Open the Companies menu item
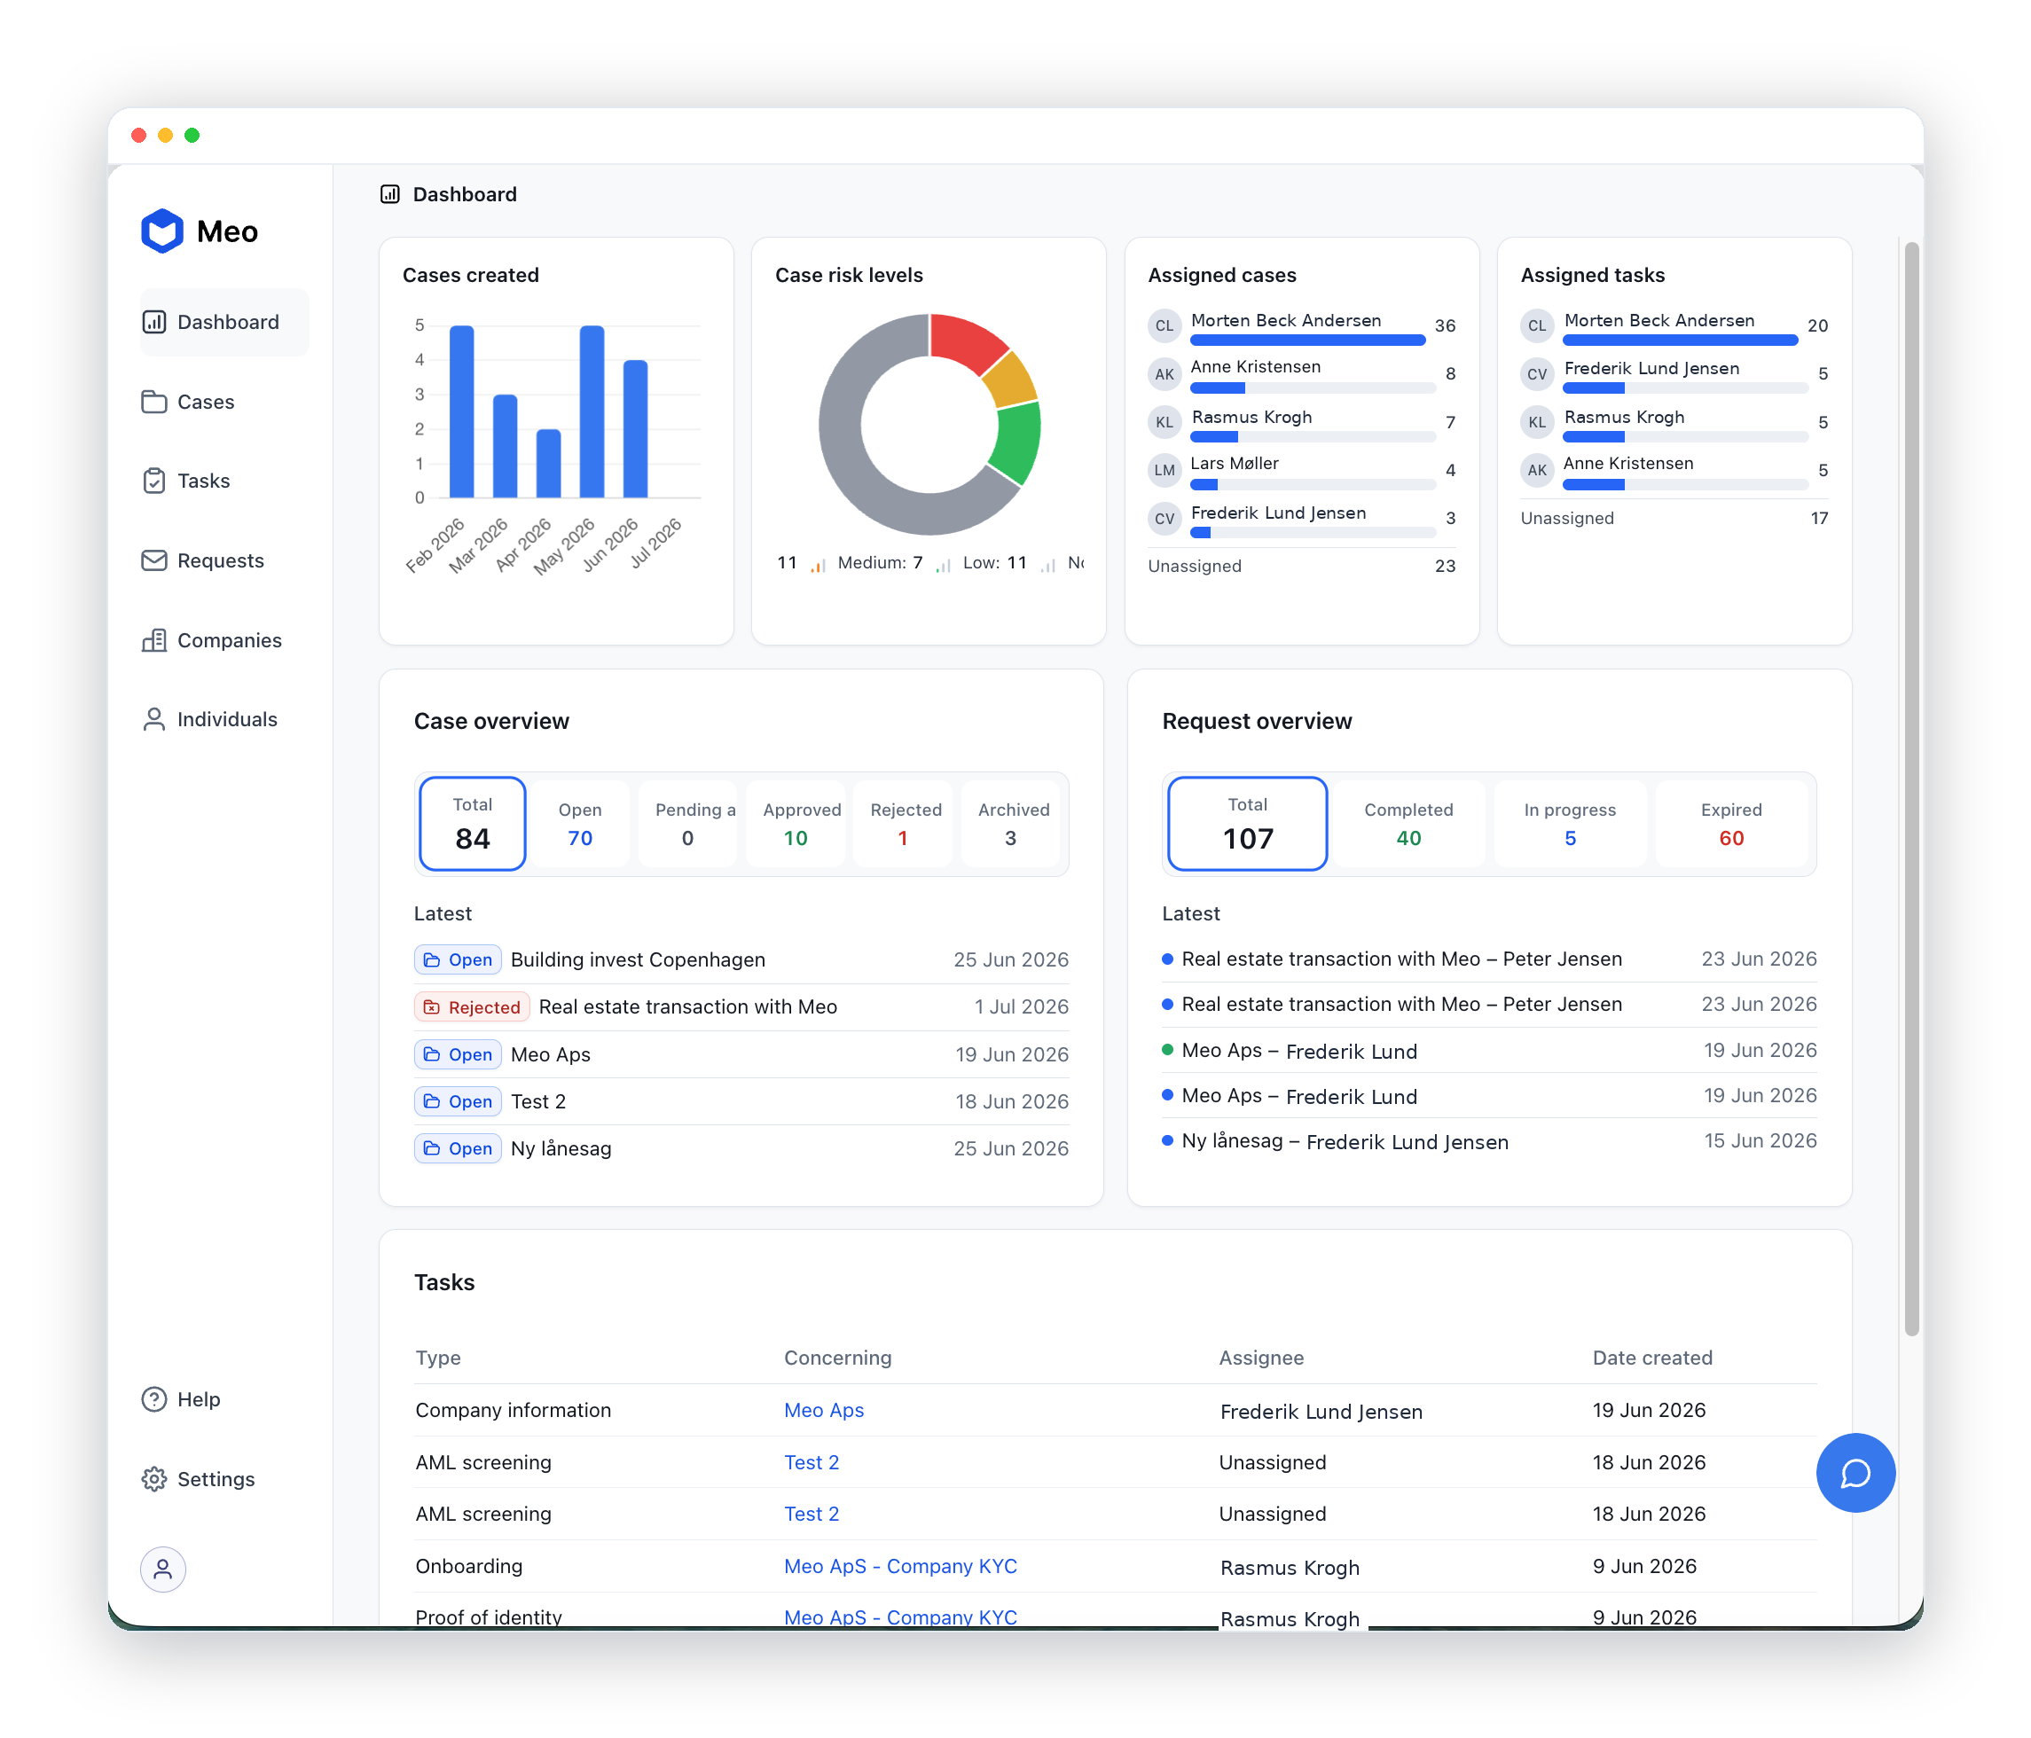This screenshot has width=2031, height=1738. tap(224, 640)
